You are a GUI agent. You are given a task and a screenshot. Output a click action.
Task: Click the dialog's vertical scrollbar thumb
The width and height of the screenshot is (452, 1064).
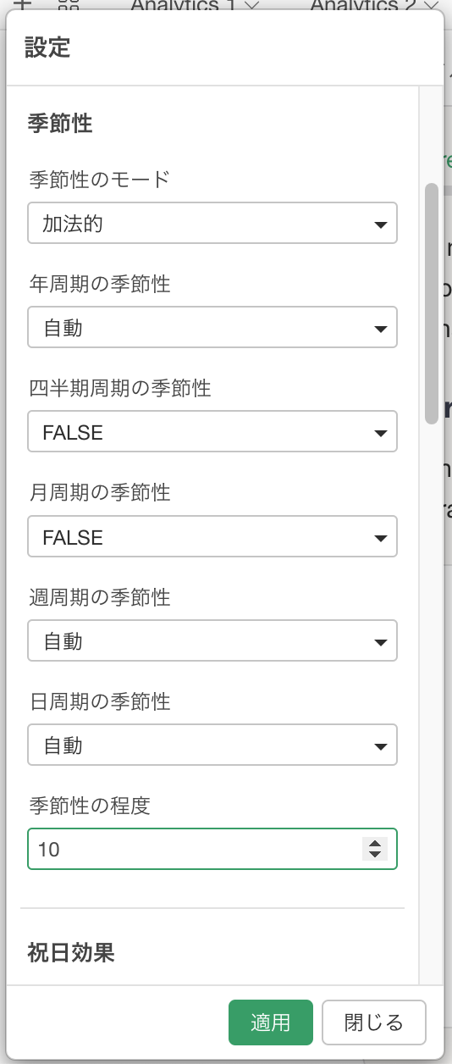pyautogui.click(x=432, y=302)
